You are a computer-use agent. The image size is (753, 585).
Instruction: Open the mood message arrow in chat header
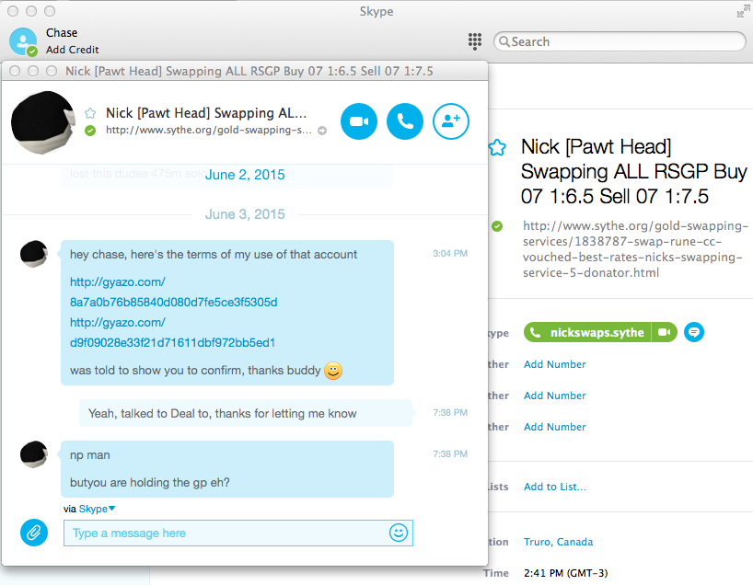322,131
